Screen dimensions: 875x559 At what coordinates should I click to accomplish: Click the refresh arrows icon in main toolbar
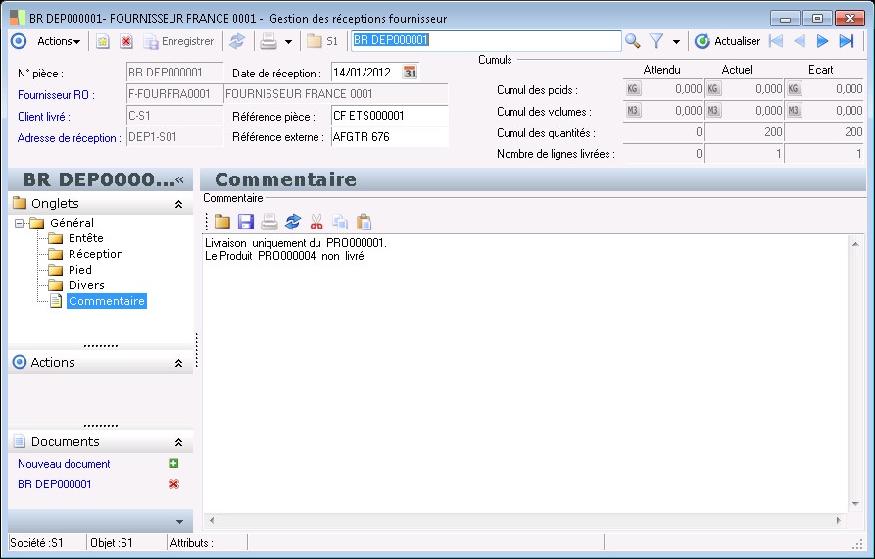pos(237,41)
